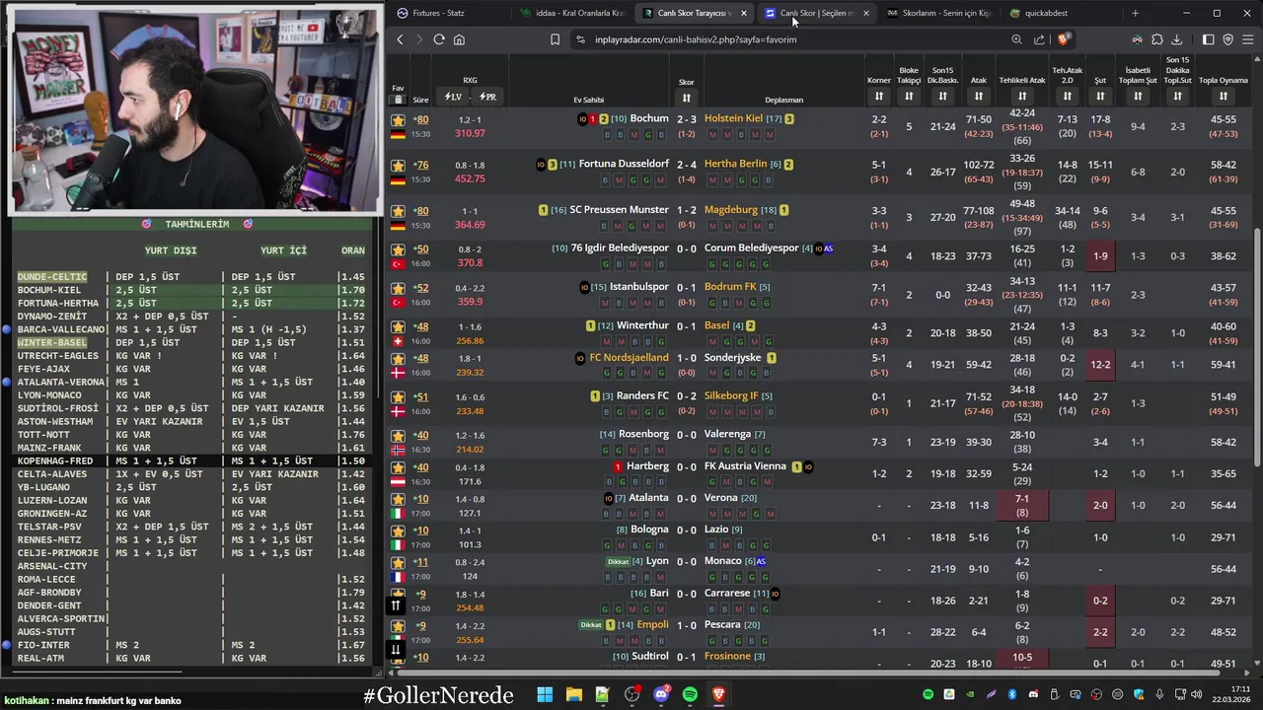Open Magdeburg team link
The image size is (1263, 710).
731,209
